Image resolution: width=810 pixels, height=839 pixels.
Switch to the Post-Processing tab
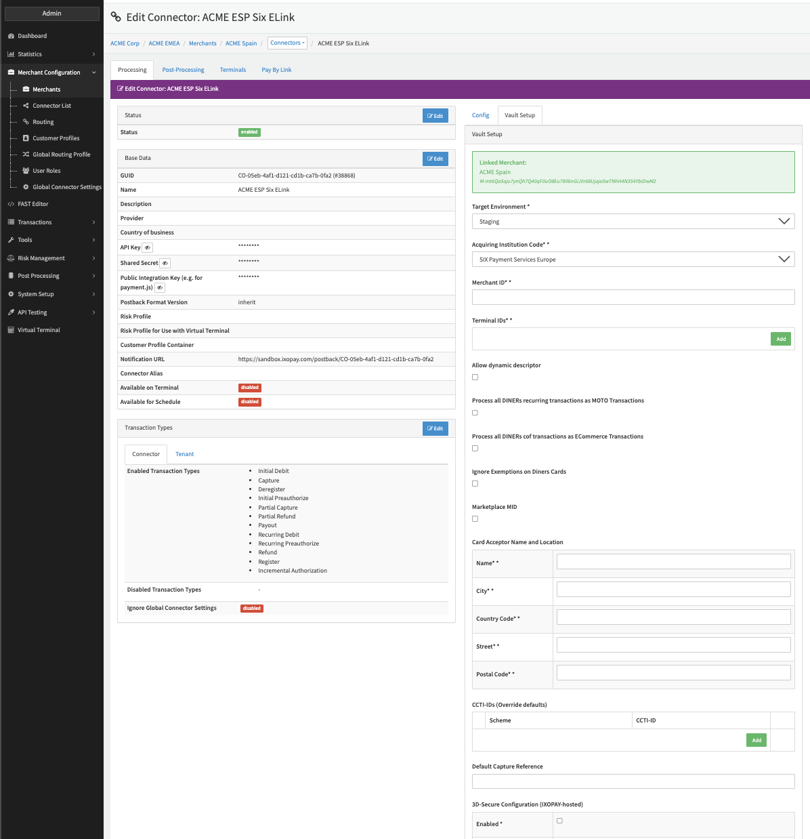[x=183, y=70]
